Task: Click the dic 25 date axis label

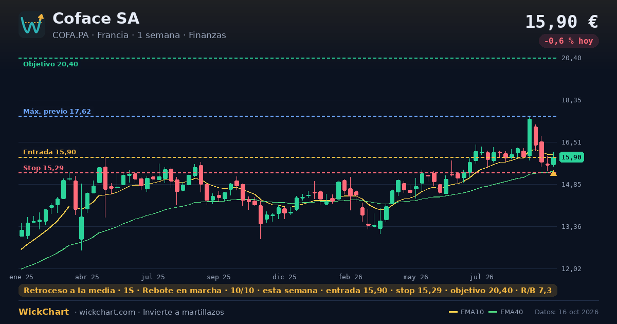Action: click(x=285, y=277)
